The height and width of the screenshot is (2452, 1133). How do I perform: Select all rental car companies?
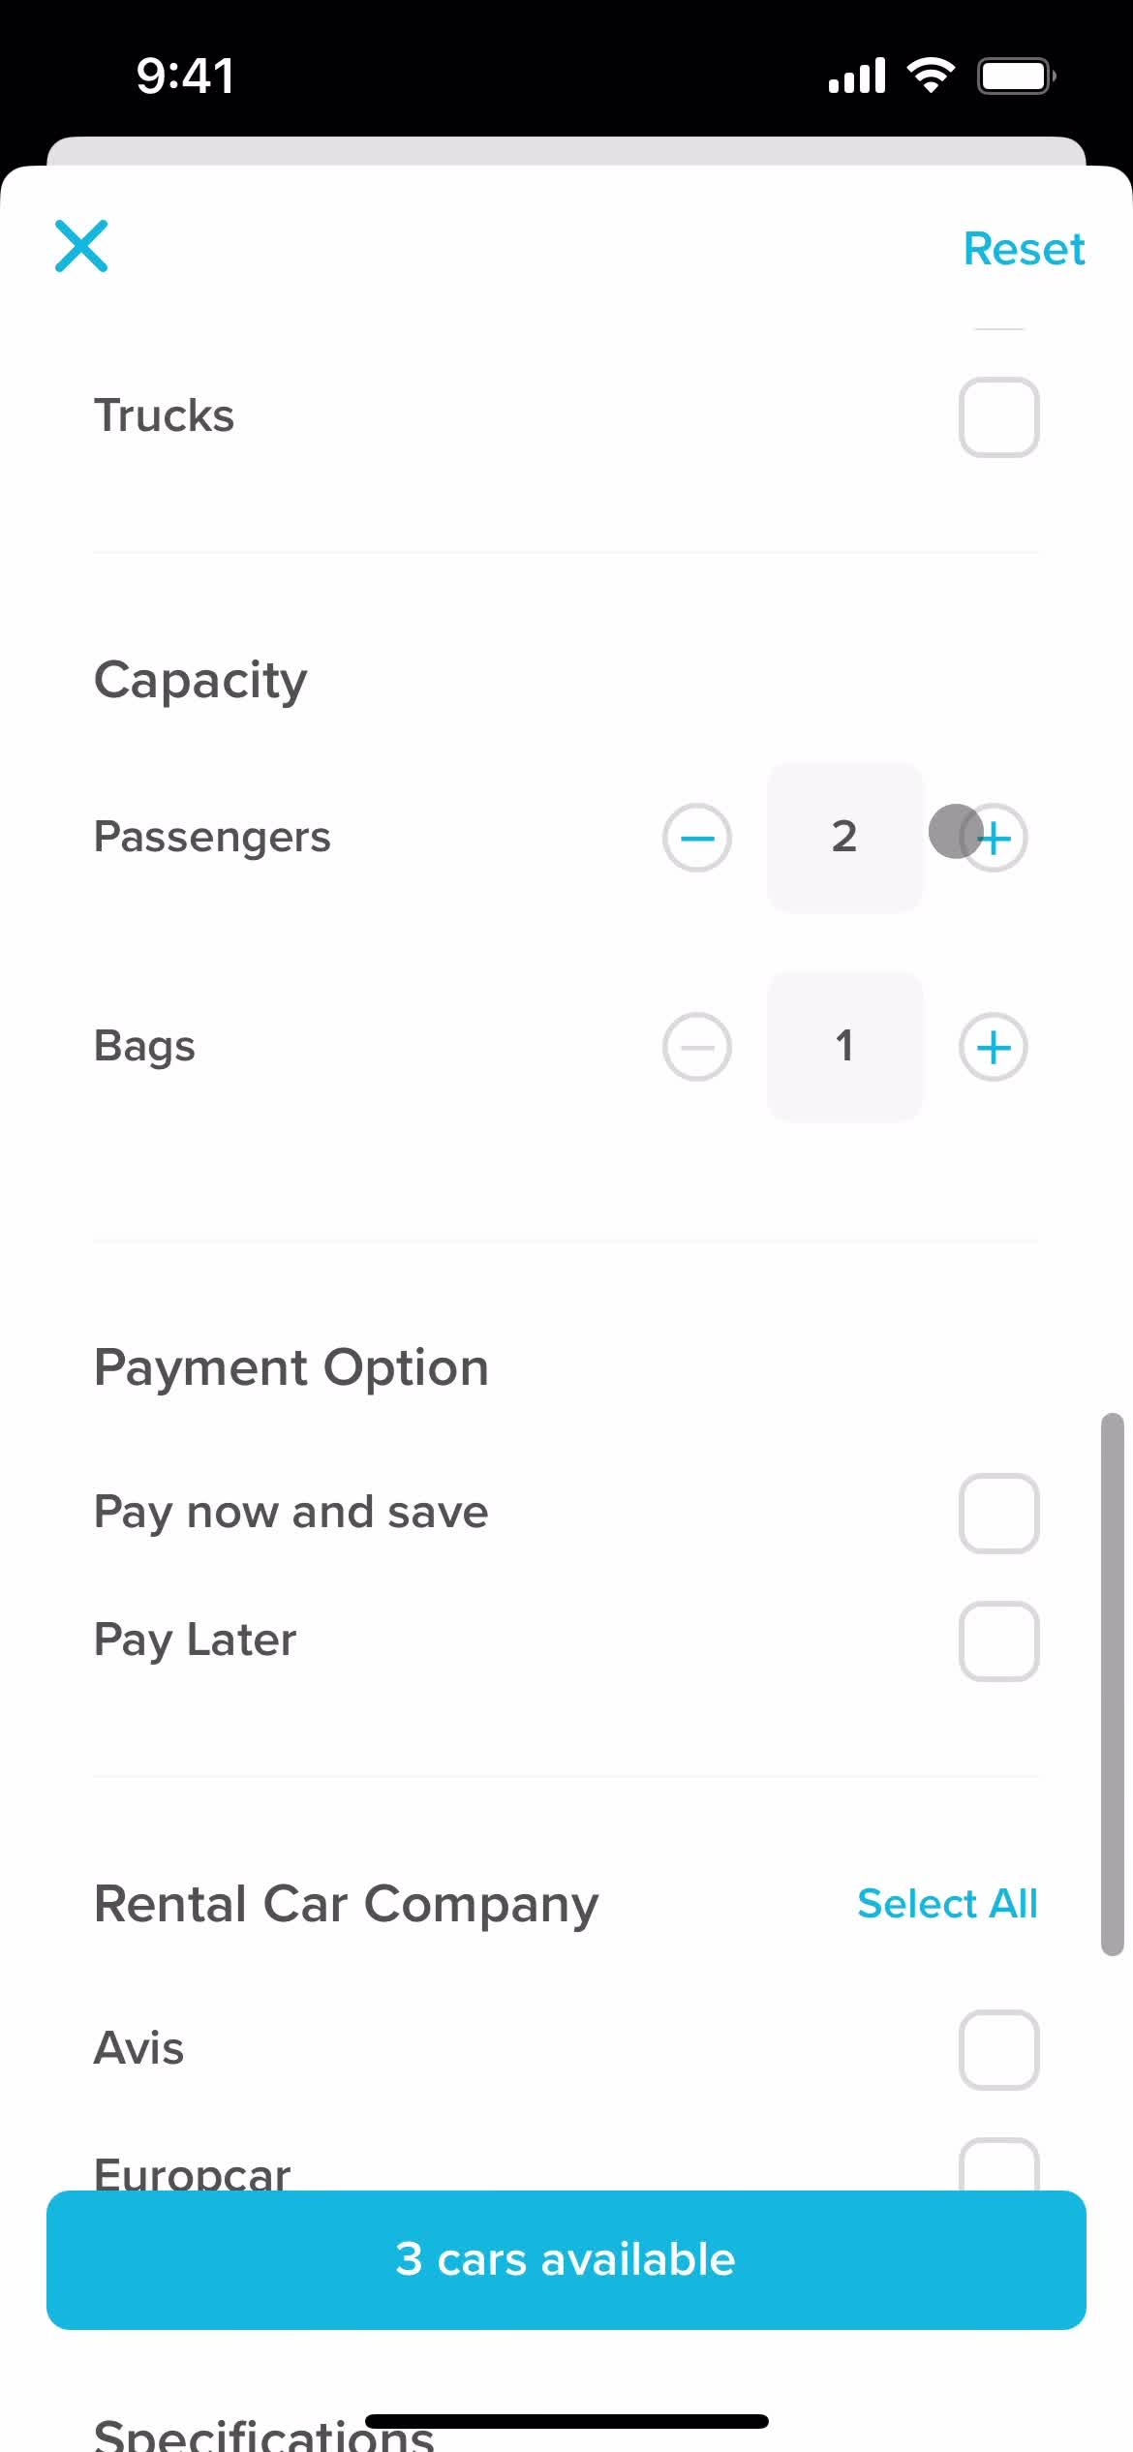[947, 1904]
